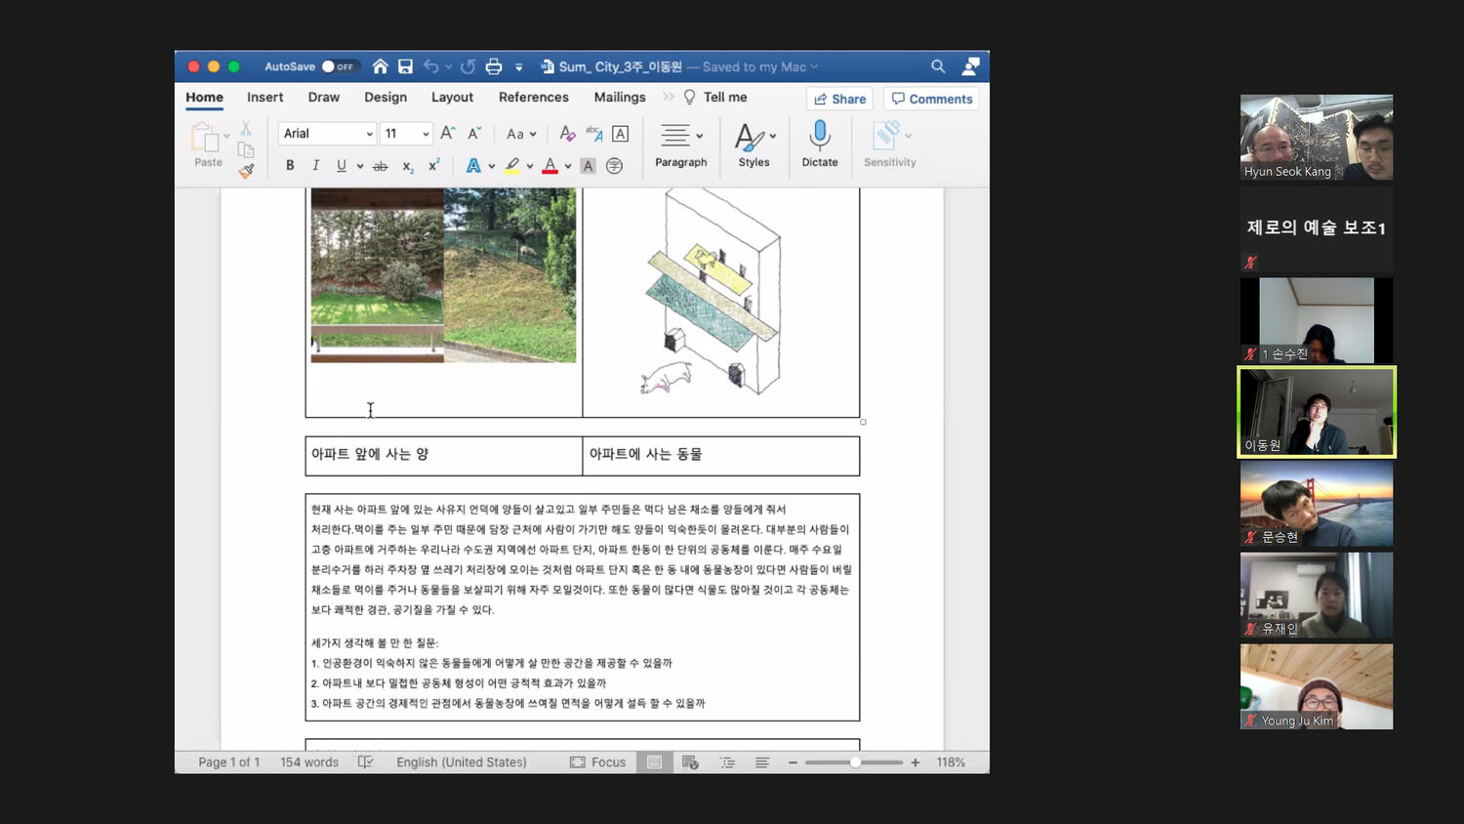The image size is (1464, 824).
Task: Toggle Bold formatting
Action: coord(290,166)
